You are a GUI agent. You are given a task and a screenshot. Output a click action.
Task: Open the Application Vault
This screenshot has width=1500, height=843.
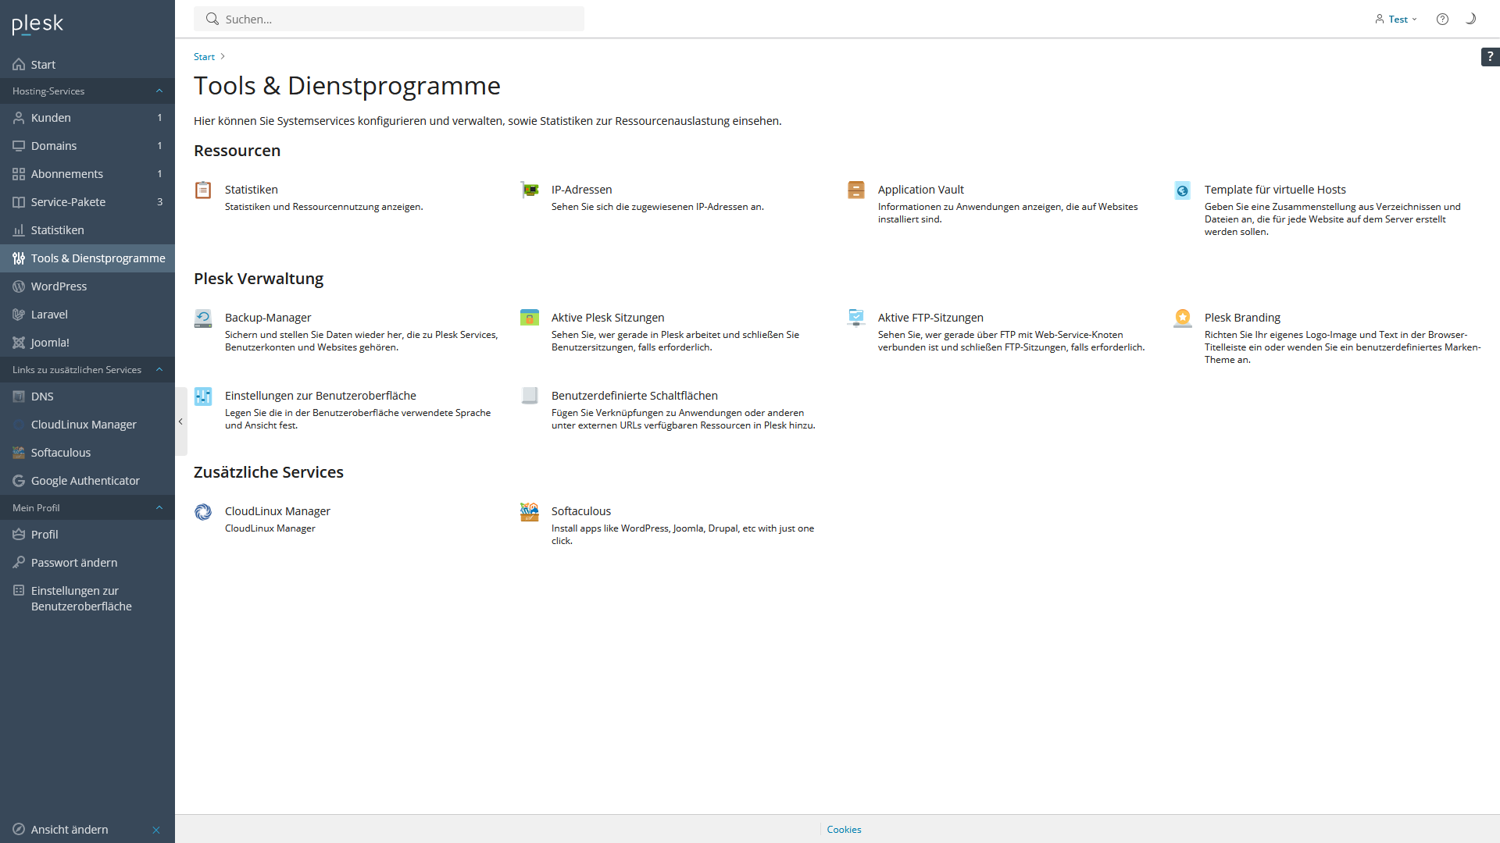(920, 189)
